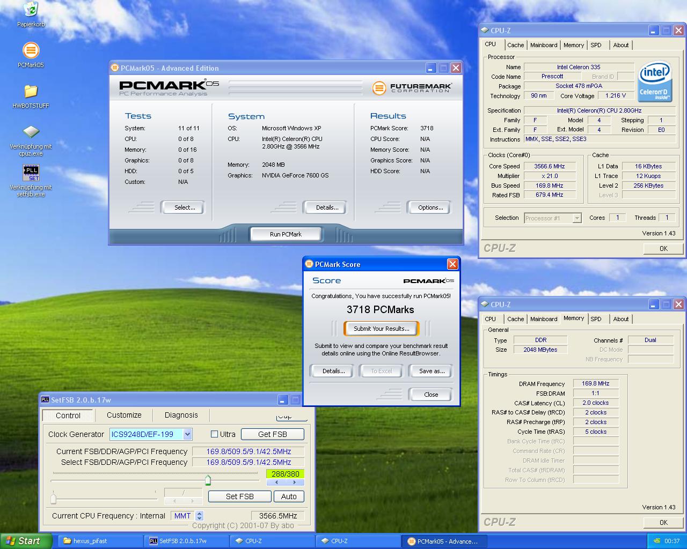Screen dimensions: 687x549
Task: Click PCMark05 title bar application icon
Action: [x=115, y=68]
